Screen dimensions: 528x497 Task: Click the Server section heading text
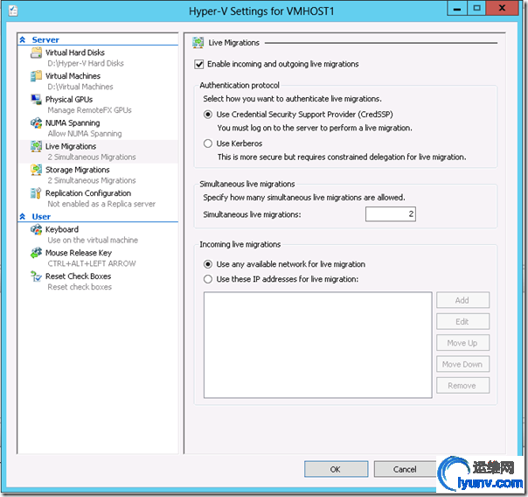(45, 39)
